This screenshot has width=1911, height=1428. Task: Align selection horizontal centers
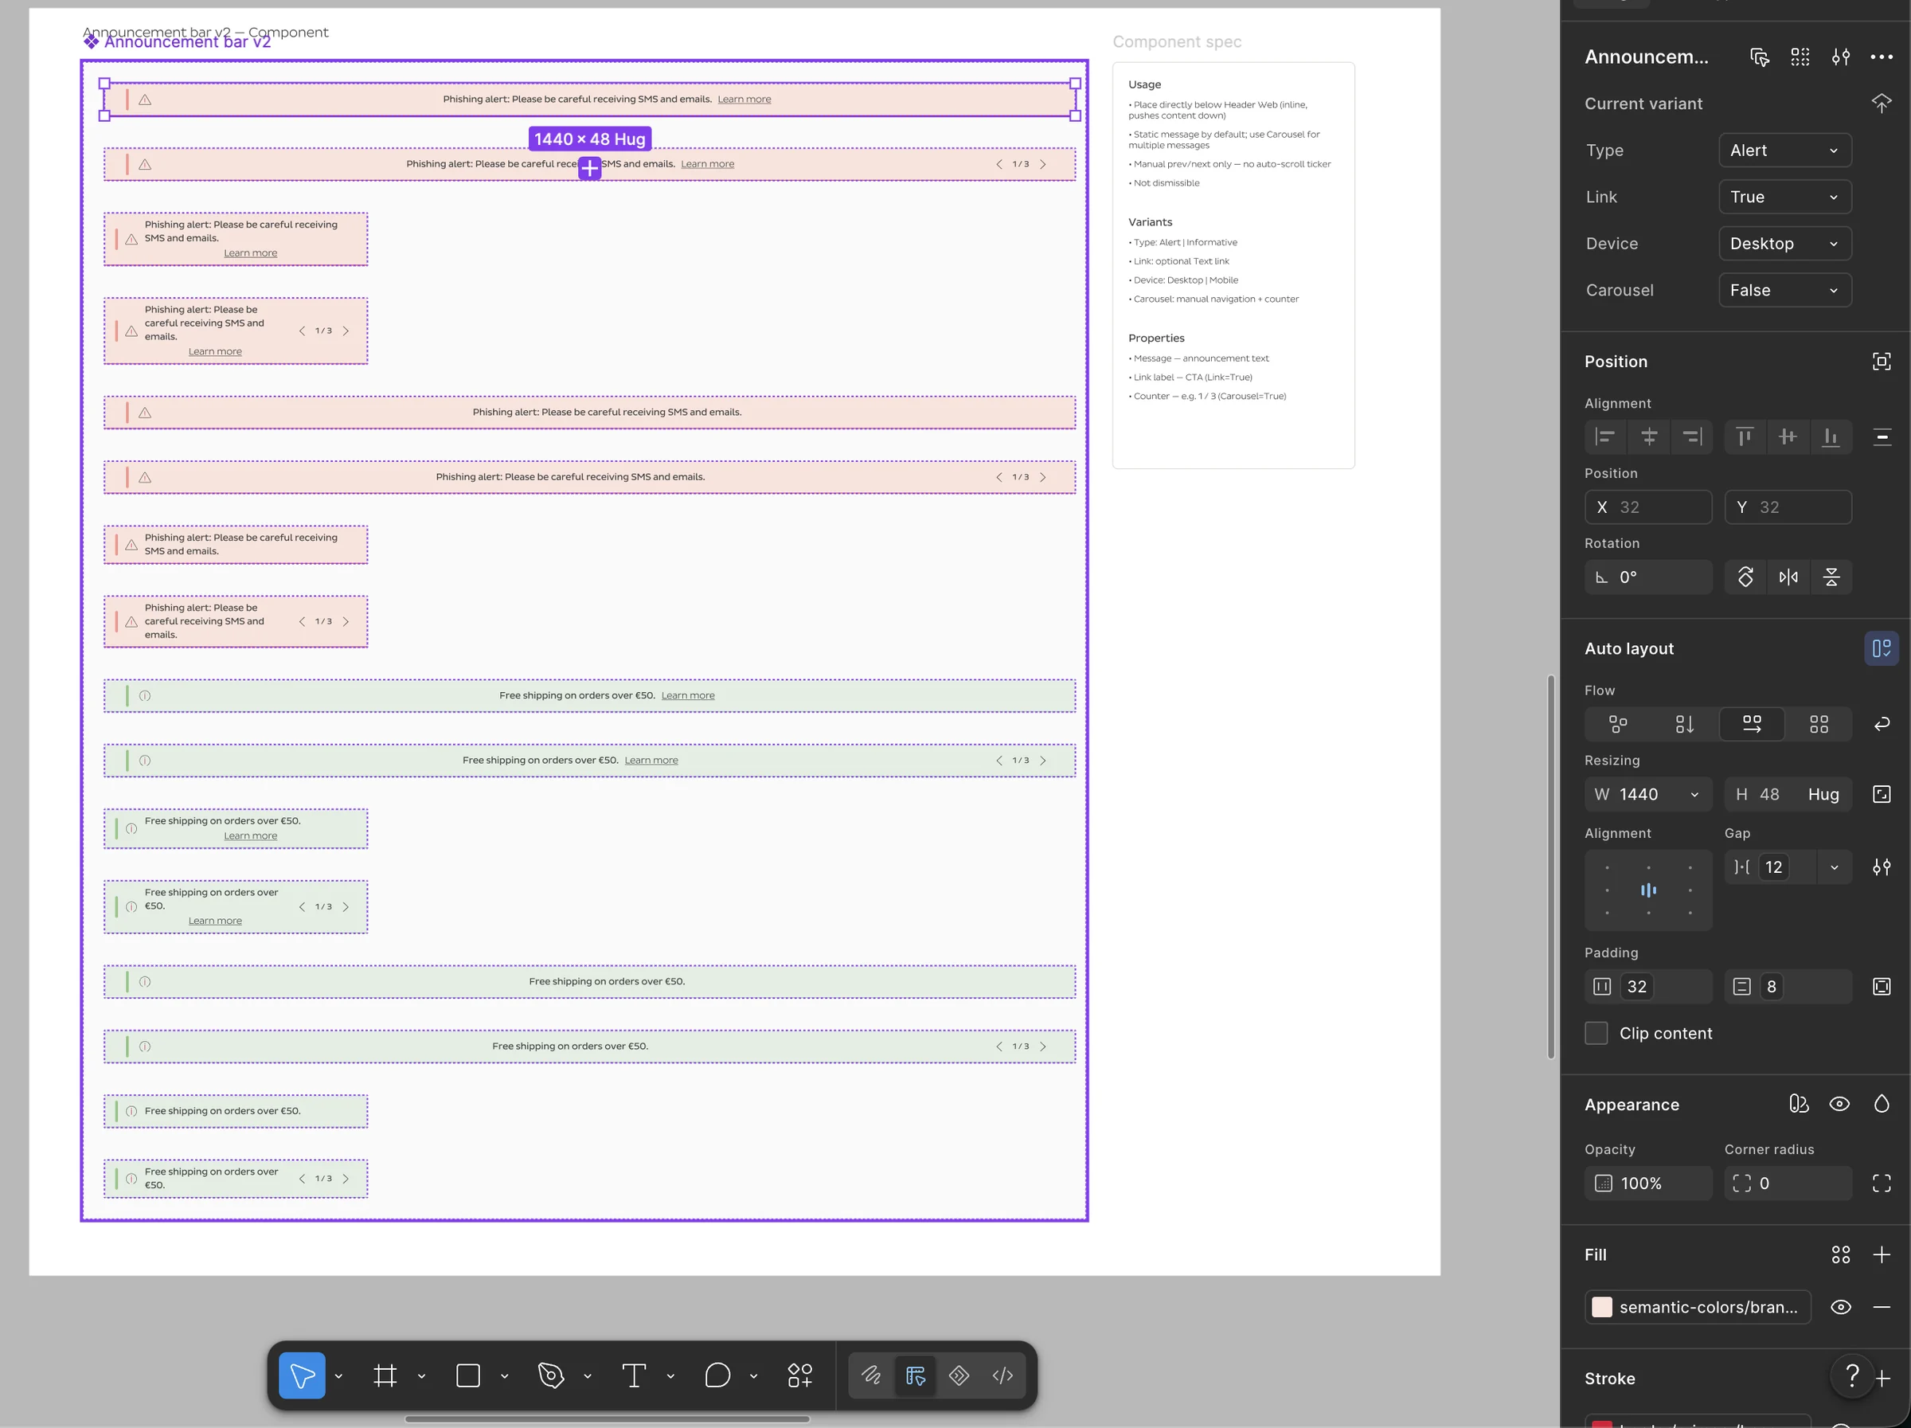pos(1648,437)
